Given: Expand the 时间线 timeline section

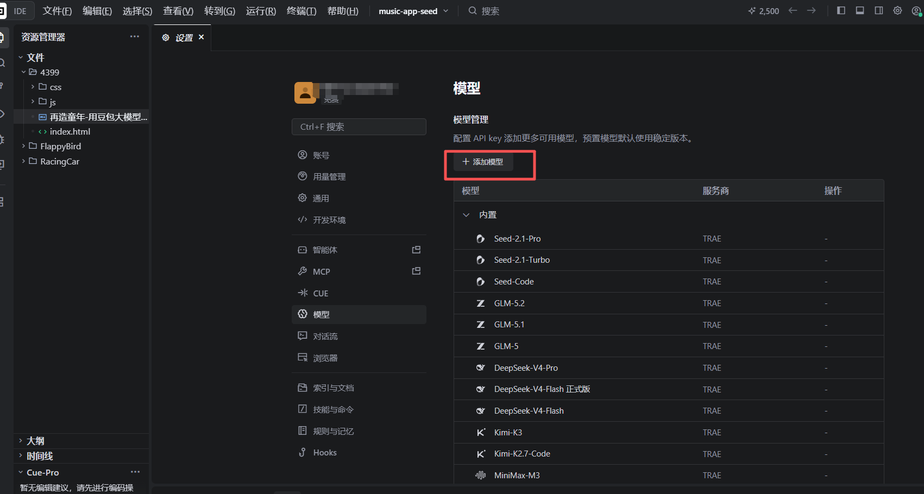Looking at the screenshot, I should pyautogui.click(x=21, y=455).
